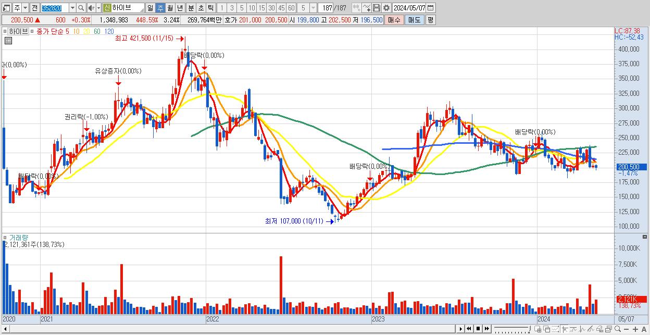Click the 60 moving average legend label
The height and width of the screenshot is (335, 650).
pos(97,31)
